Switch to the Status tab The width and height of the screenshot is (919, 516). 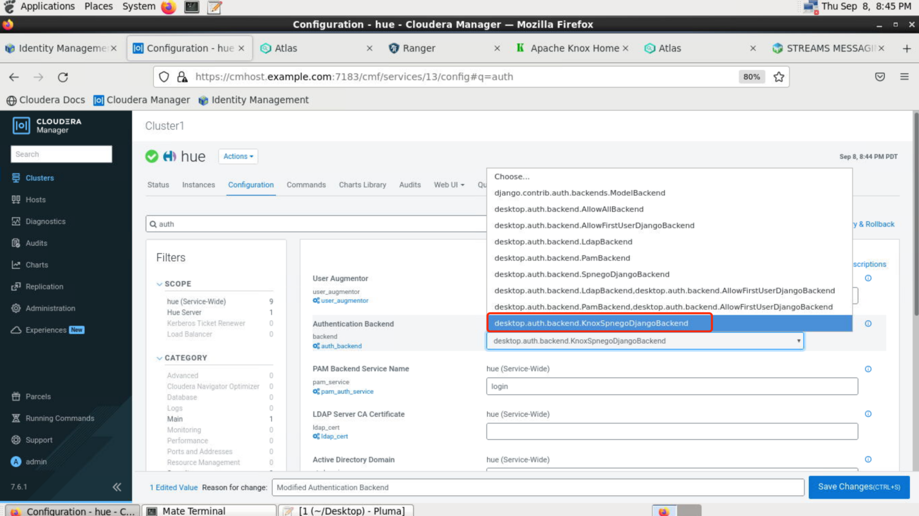(158, 185)
